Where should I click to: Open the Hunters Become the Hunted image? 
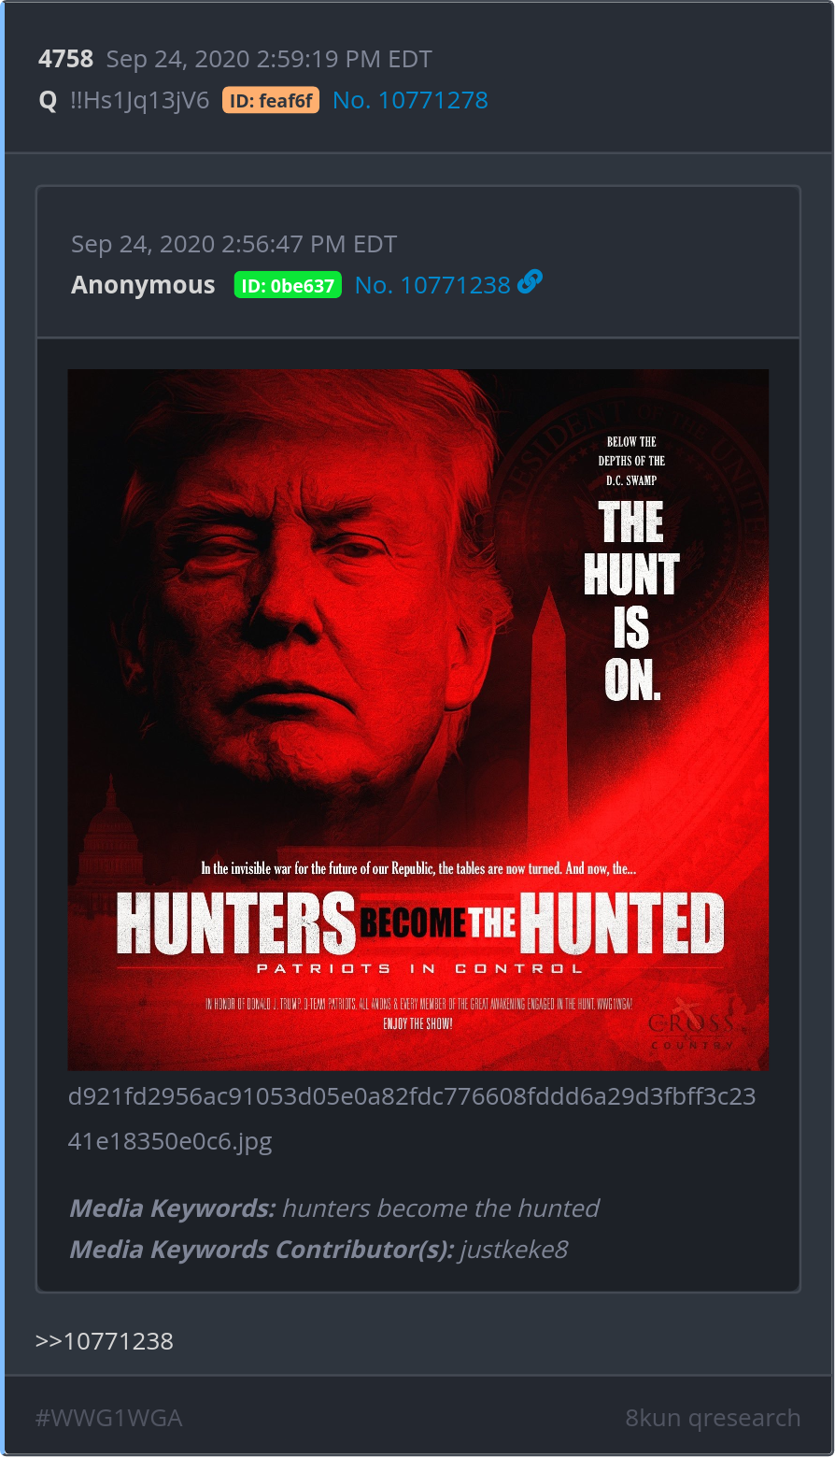(418, 720)
